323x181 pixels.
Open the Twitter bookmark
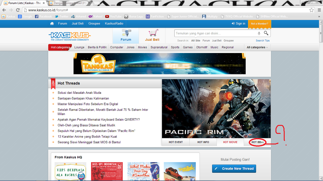tap(62, 16)
